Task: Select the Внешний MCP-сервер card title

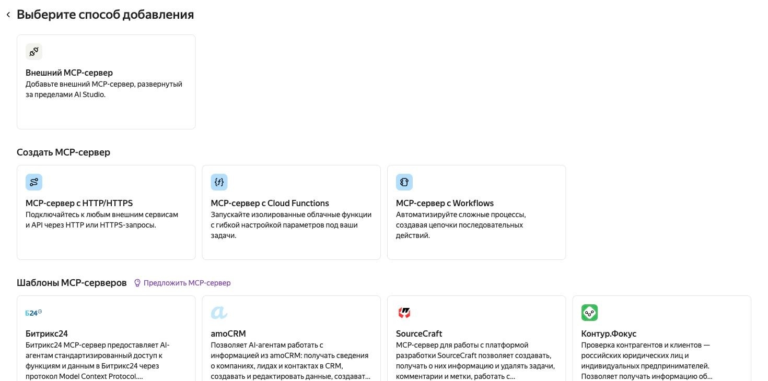Action: pos(69,73)
